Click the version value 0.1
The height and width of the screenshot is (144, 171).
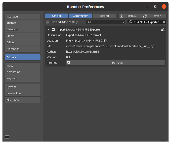click(x=68, y=57)
